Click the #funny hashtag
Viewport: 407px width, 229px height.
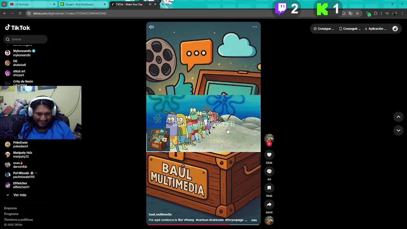189,220
